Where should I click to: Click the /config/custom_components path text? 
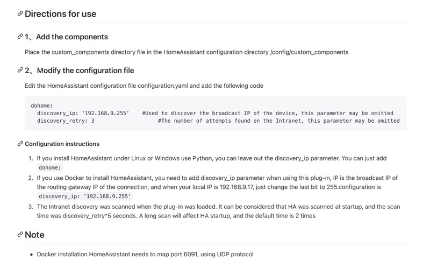click(310, 52)
